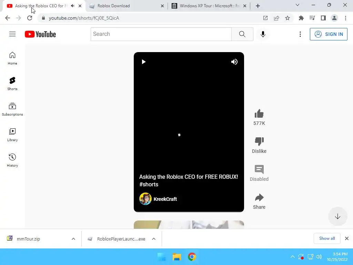
Task: Open media control icon in toolbar
Action: 312,18
